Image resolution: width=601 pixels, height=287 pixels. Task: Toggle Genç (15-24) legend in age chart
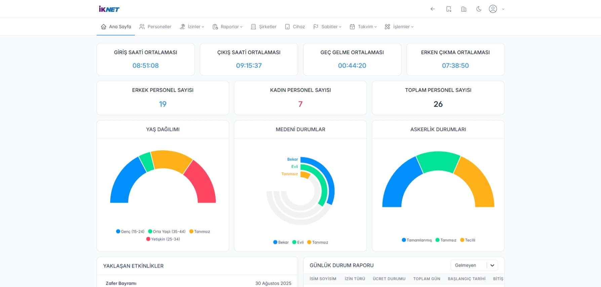130,232
